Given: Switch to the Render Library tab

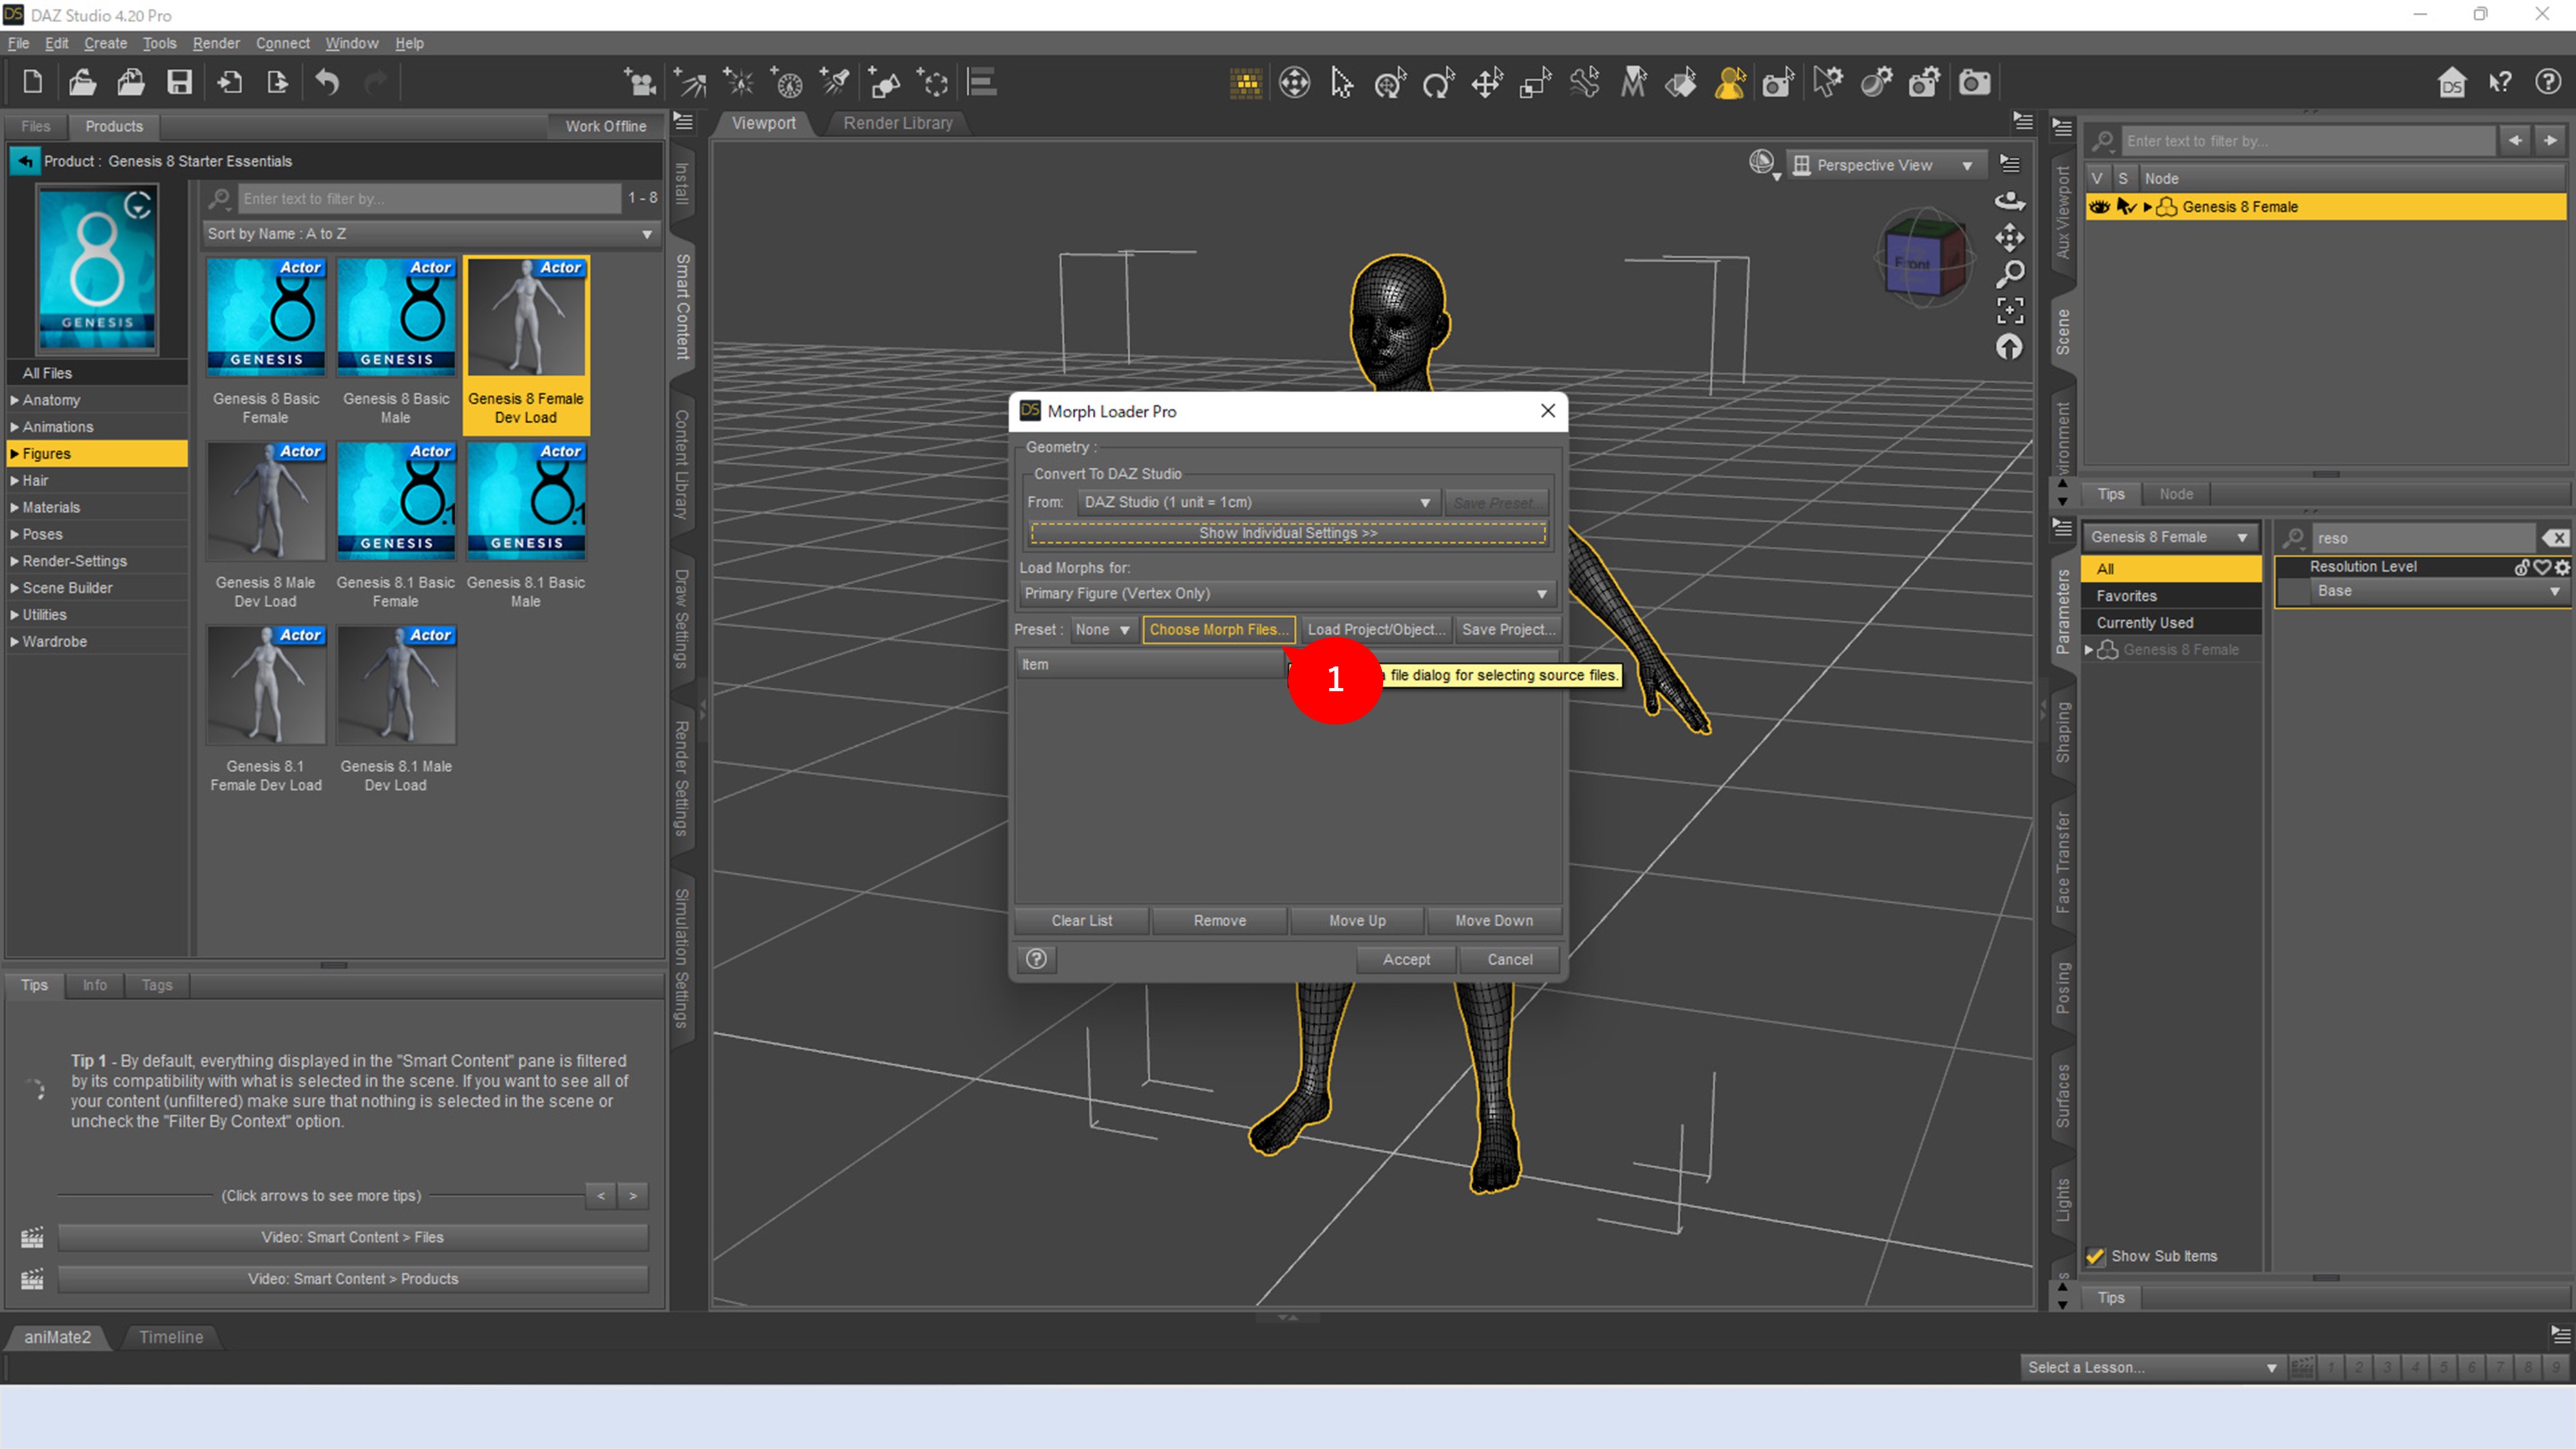Looking at the screenshot, I should click(x=897, y=123).
